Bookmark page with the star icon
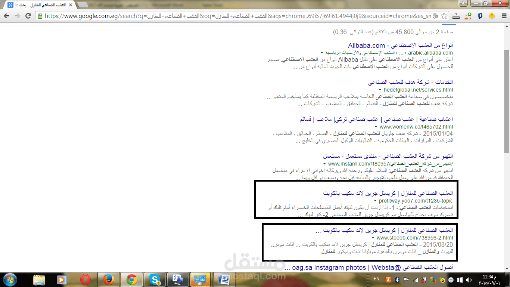 (x=444, y=16)
